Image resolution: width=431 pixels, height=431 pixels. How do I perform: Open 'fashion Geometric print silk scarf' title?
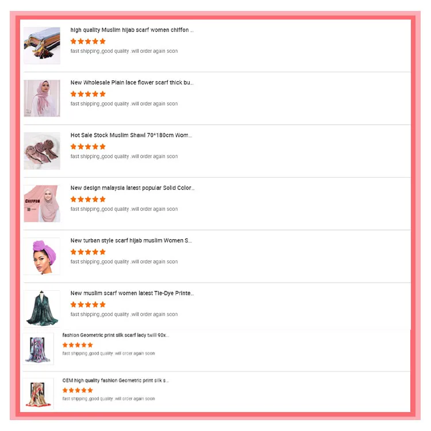pos(116,335)
